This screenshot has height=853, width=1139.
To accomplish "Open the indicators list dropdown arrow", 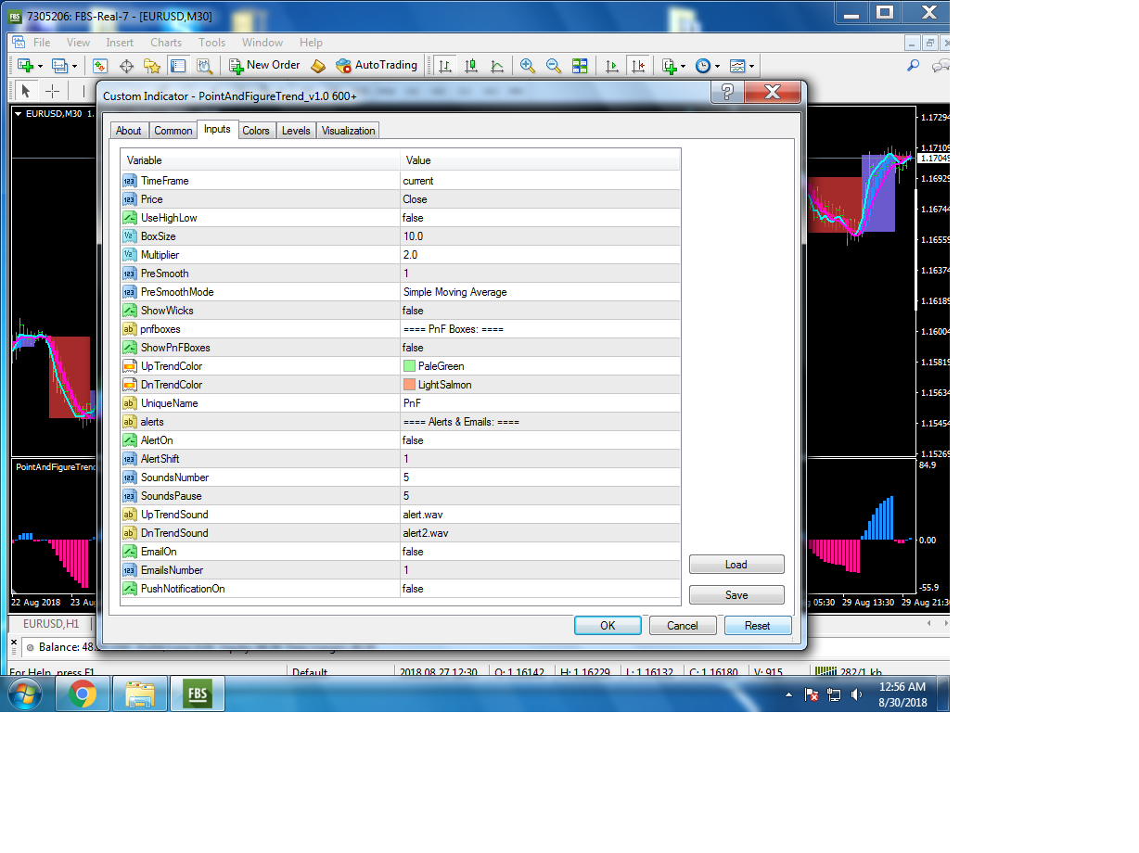I will coord(684,66).
